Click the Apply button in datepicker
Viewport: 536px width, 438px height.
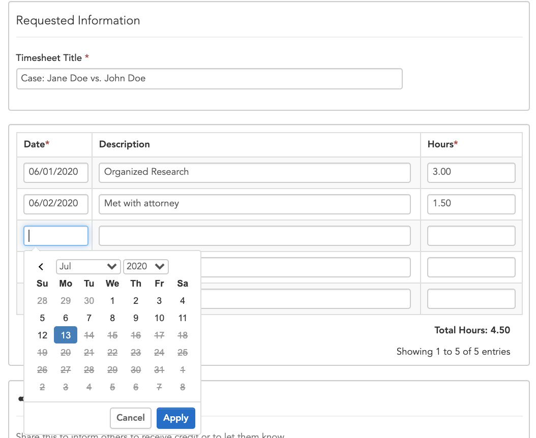tap(176, 418)
